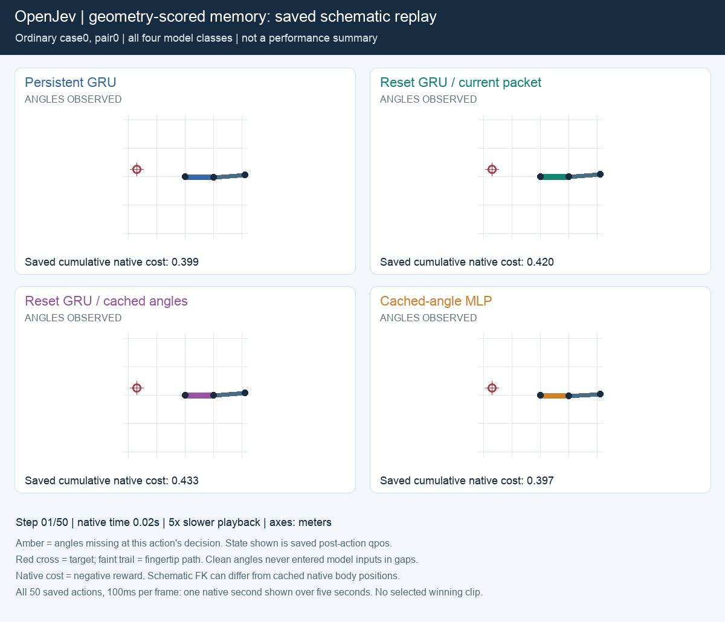Select the fingertip dot in Reset GRU current packet plot
The image size is (725, 622).
pyautogui.click(x=600, y=175)
